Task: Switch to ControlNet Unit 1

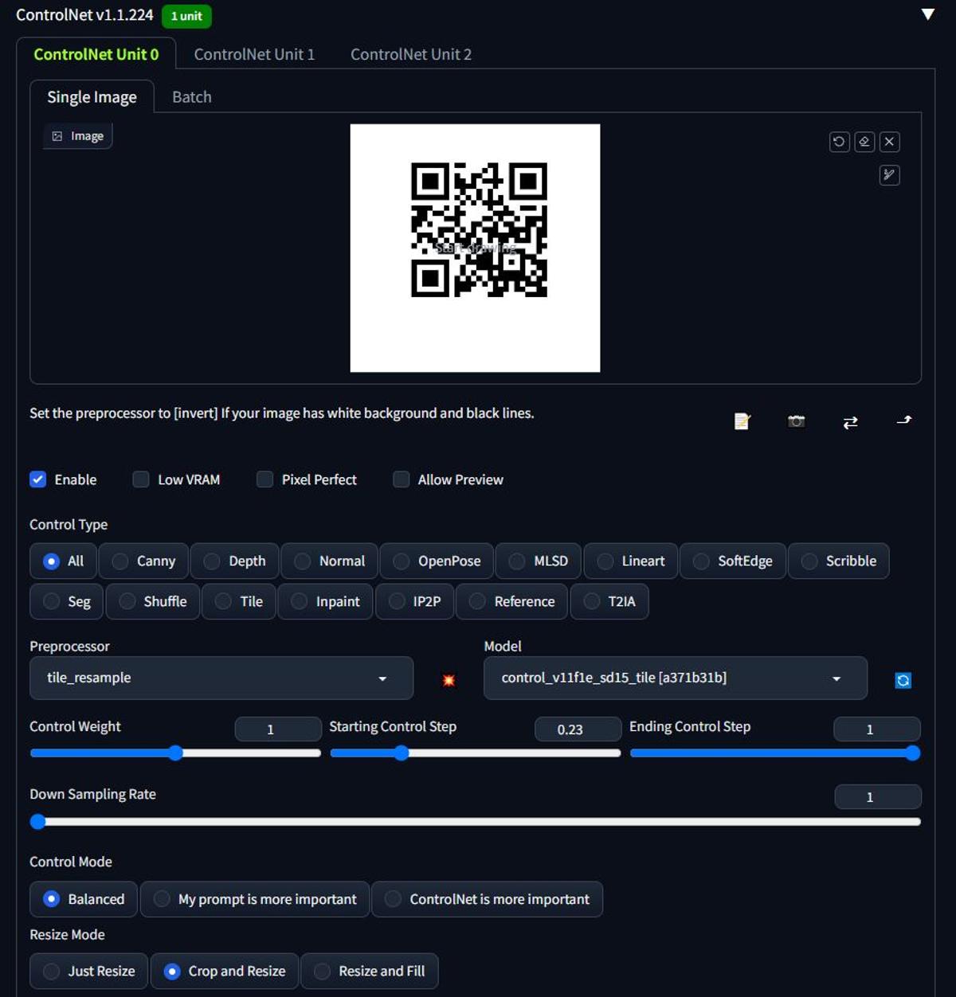Action: pyautogui.click(x=254, y=54)
